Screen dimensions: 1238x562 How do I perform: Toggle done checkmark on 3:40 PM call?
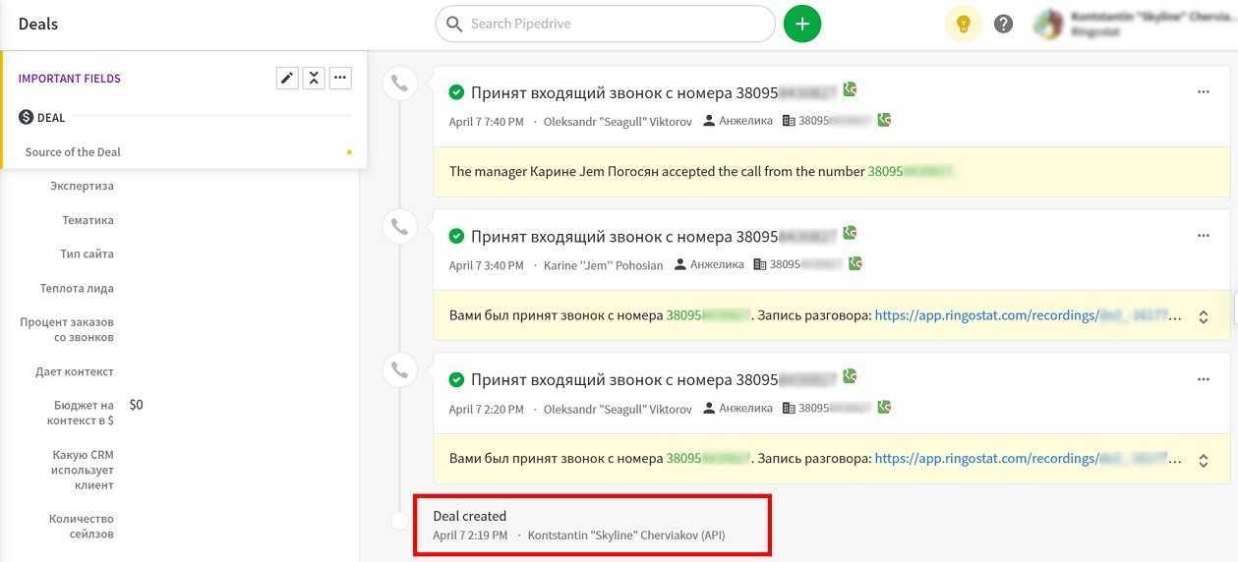[x=456, y=236]
